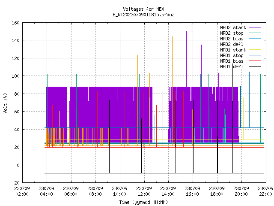Click the 60 y-axis tick label
Image resolution: width=274 pixels, height=206 pixels.
coord(17,112)
